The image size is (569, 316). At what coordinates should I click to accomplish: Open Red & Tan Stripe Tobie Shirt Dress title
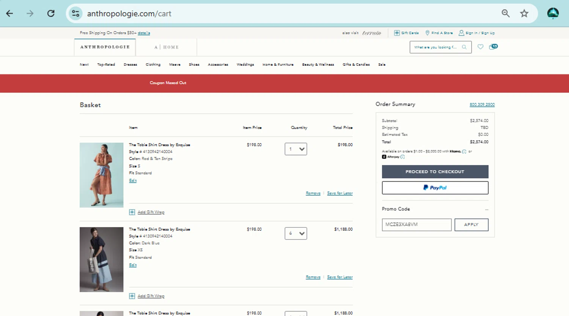(159, 145)
